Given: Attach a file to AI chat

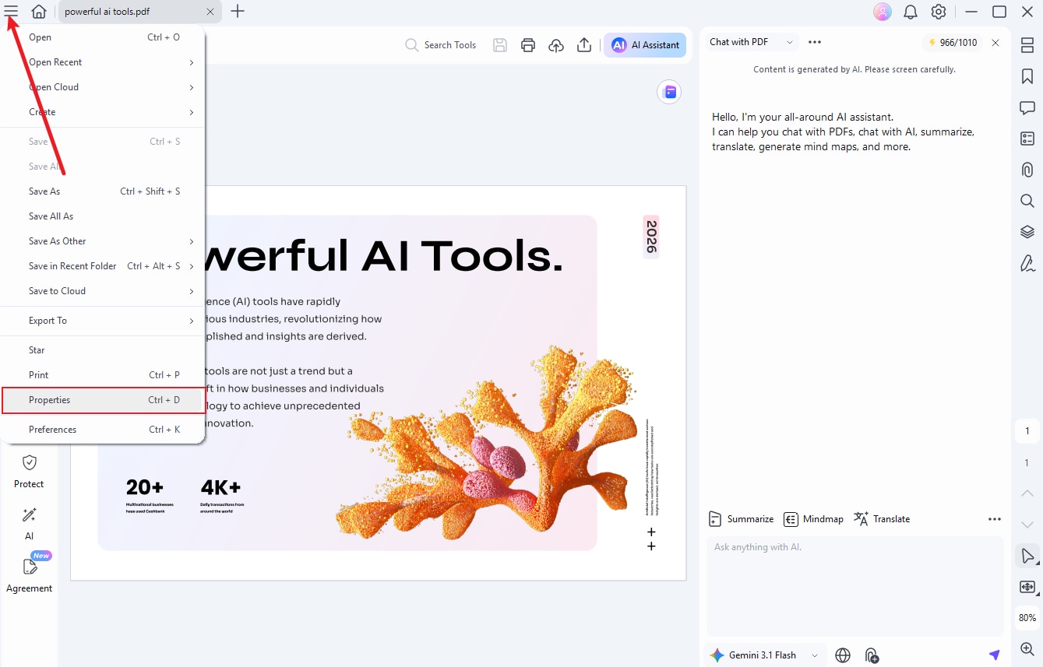Looking at the screenshot, I should (872, 655).
